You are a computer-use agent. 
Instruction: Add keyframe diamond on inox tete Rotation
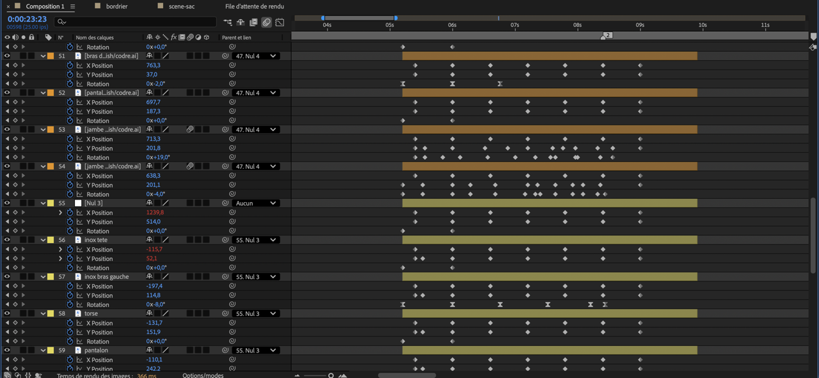click(15, 268)
